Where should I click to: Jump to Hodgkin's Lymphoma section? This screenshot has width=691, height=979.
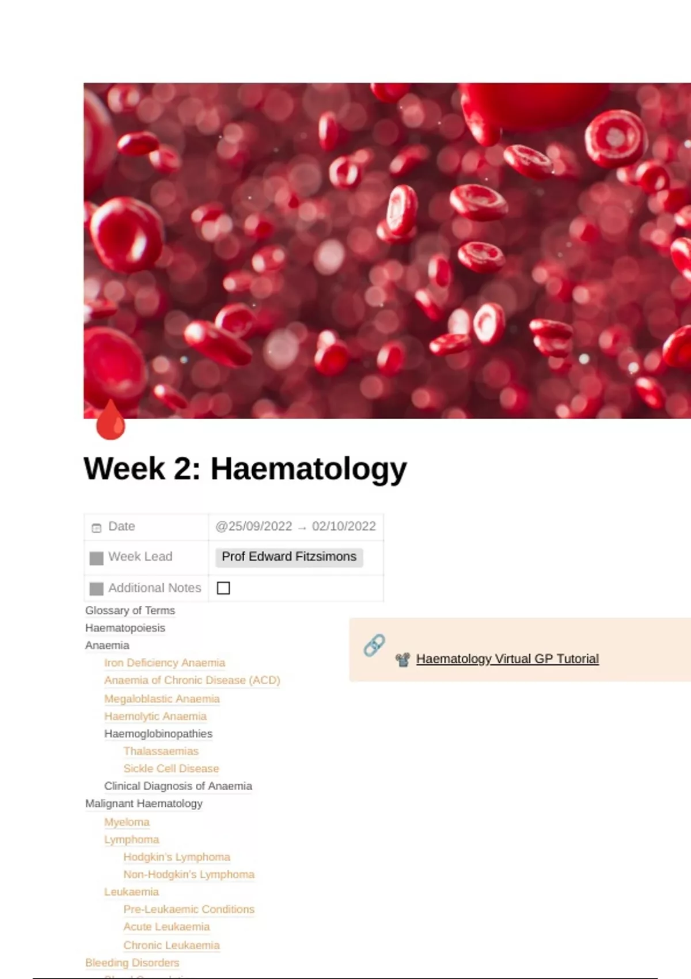coord(177,857)
